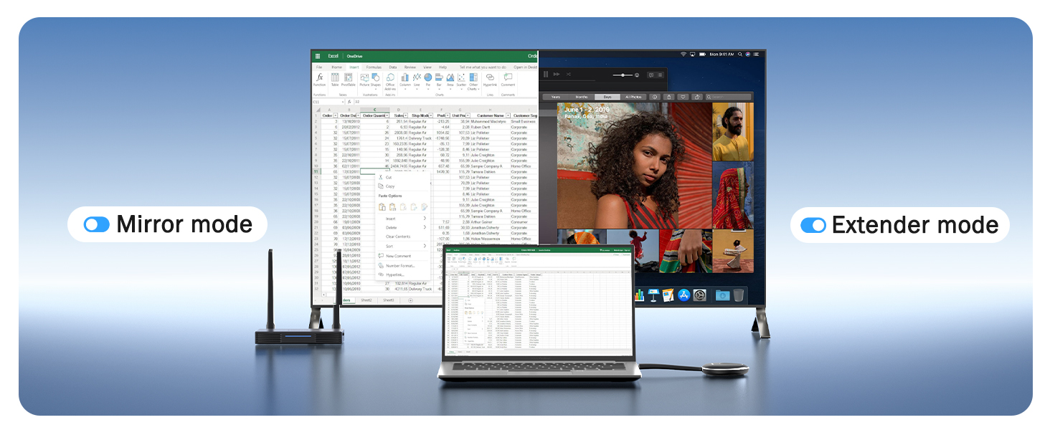Viewport: 1050px width, 430px height.
Task: Click the PivotTable icon in the ribbon
Action: 348,79
